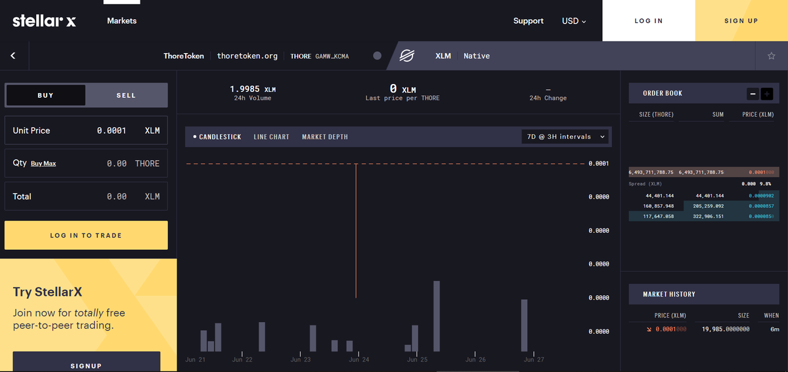Select the CANDLESTICK chart tab
The height and width of the screenshot is (372, 788).
[217, 137]
